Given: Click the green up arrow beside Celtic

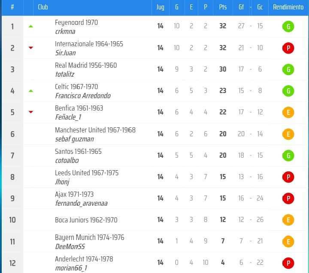Looking at the screenshot, I should tap(31, 91).
